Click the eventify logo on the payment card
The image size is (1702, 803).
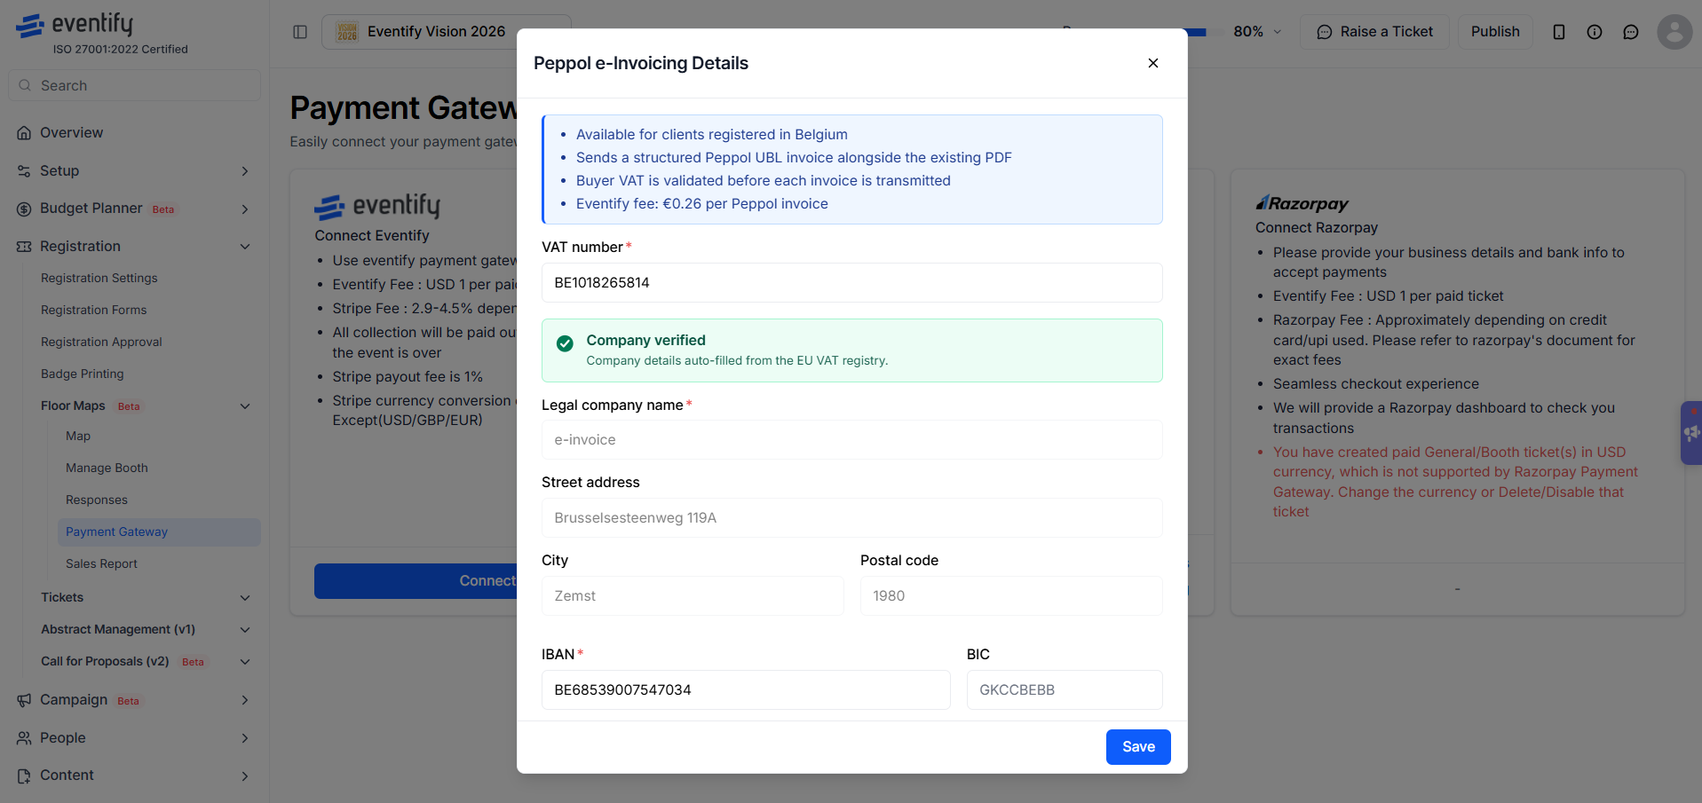pyautogui.click(x=377, y=207)
